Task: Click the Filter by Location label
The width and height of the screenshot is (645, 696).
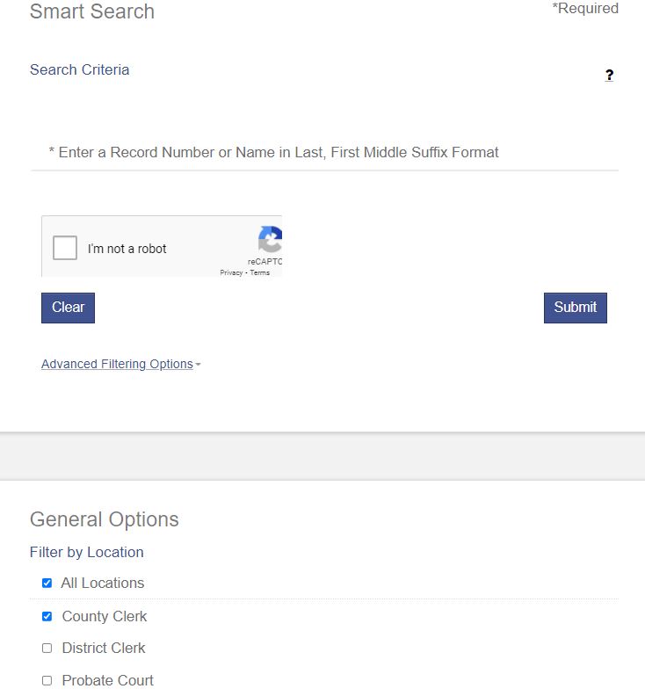Action: coord(86,553)
